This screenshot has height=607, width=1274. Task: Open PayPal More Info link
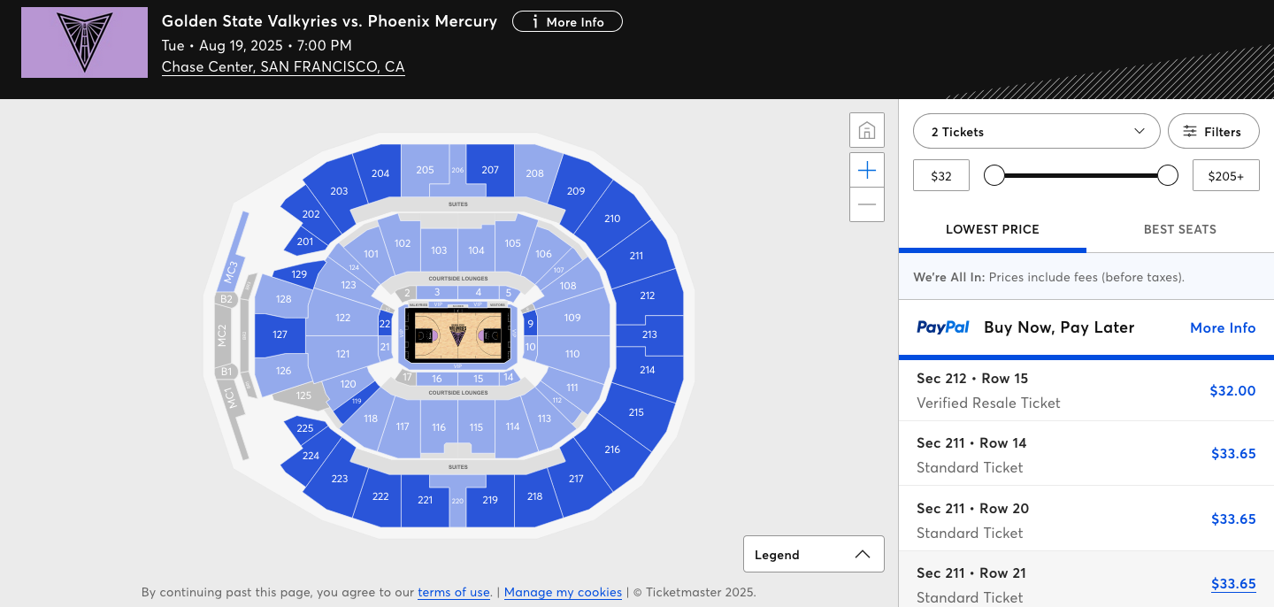coord(1223,327)
